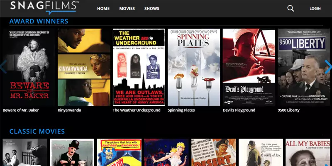This screenshot has width=332, height=166.
Task: Show next Award Winners with right chevron
Action: (328, 67)
